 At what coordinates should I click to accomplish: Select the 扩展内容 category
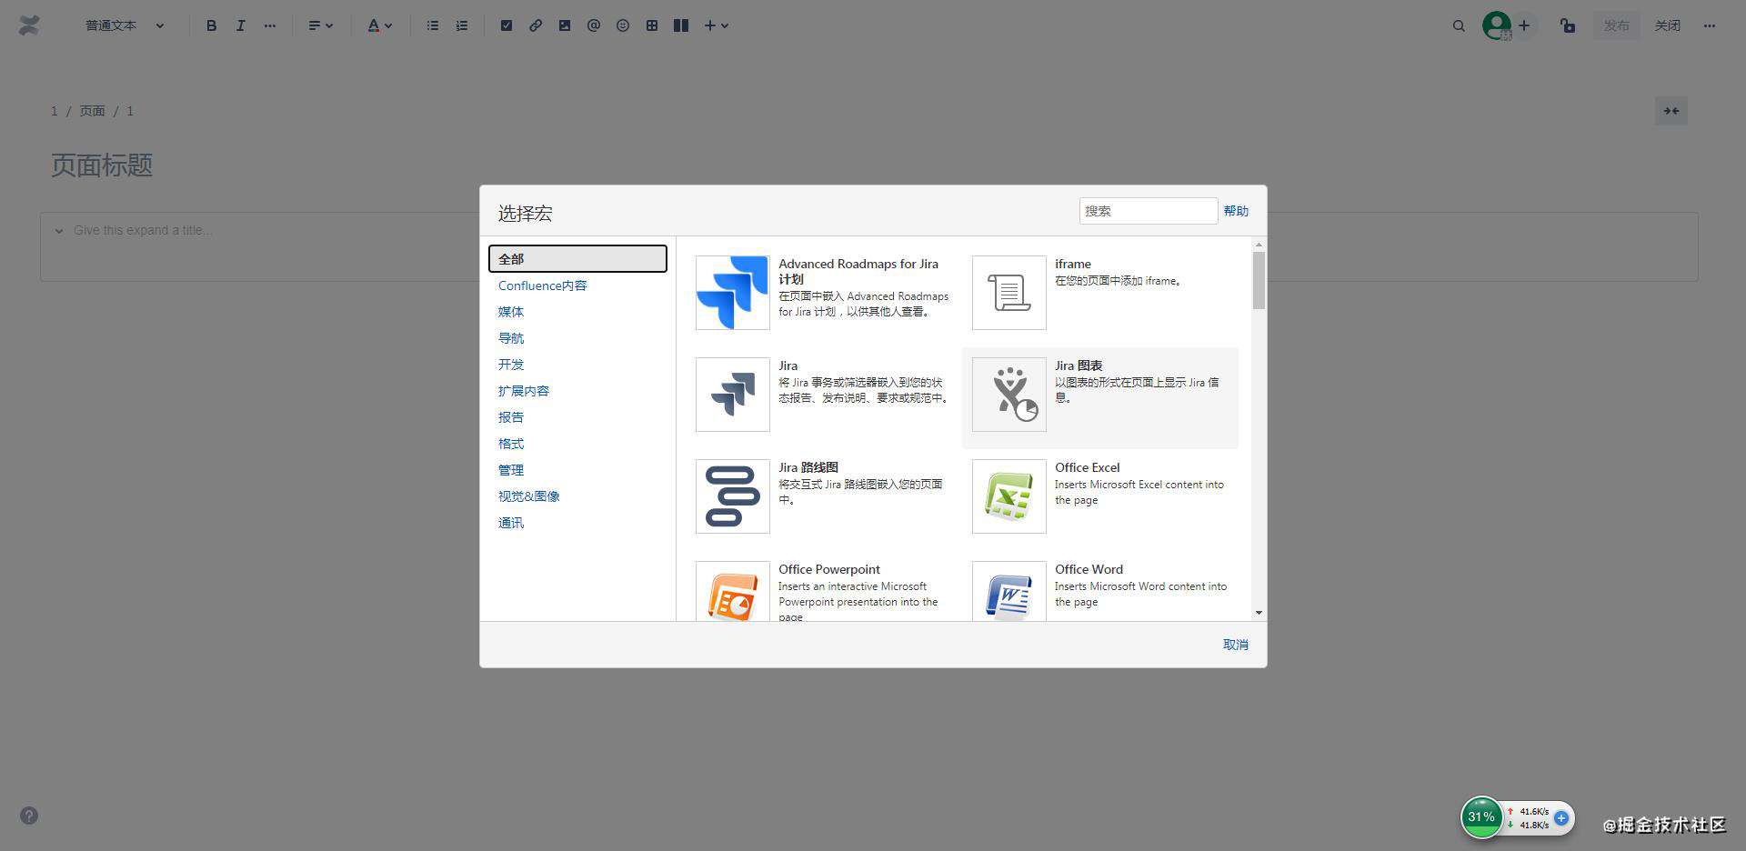(x=524, y=391)
